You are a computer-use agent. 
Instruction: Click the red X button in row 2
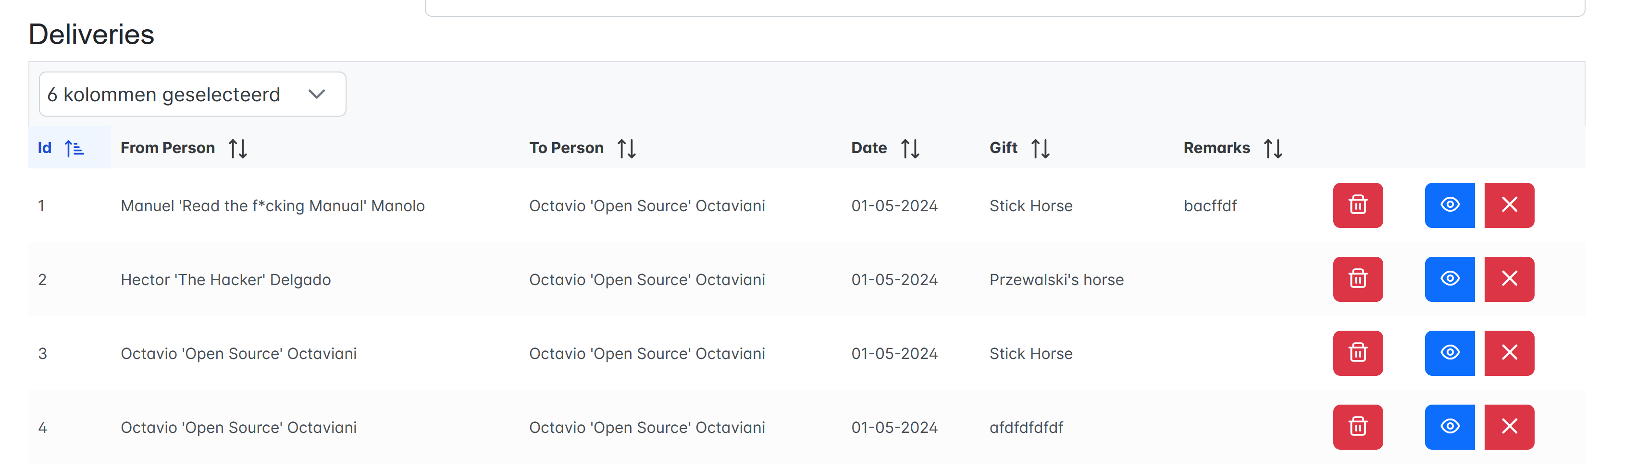pyautogui.click(x=1510, y=279)
